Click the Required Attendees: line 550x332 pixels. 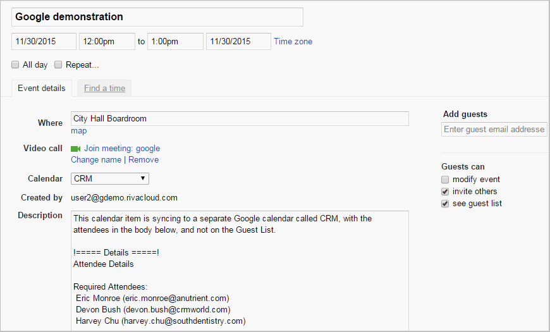[110, 286]
